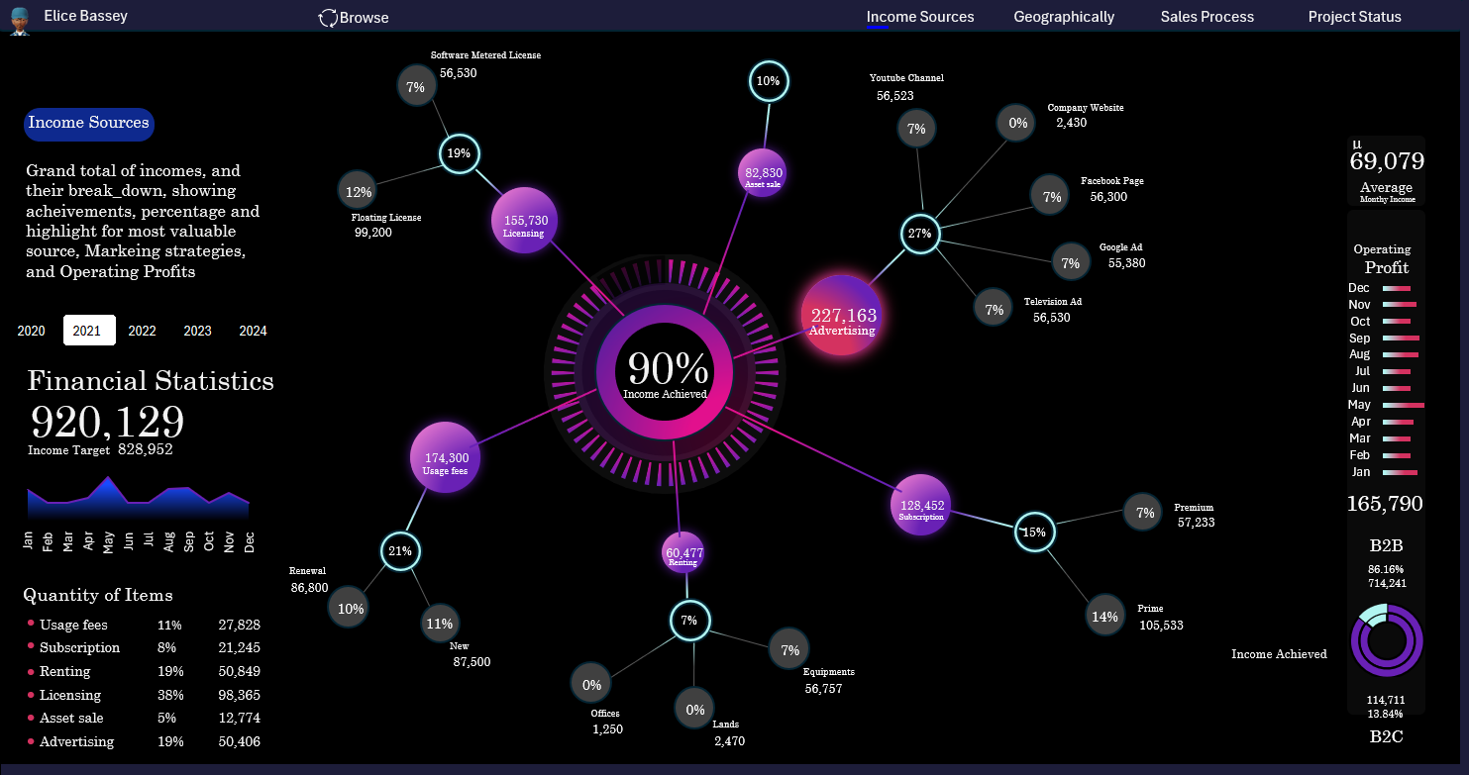Viewport: 1469px width, 775px height.
Task: Click the Elice Bassey avatar icon
Action: 20,20
